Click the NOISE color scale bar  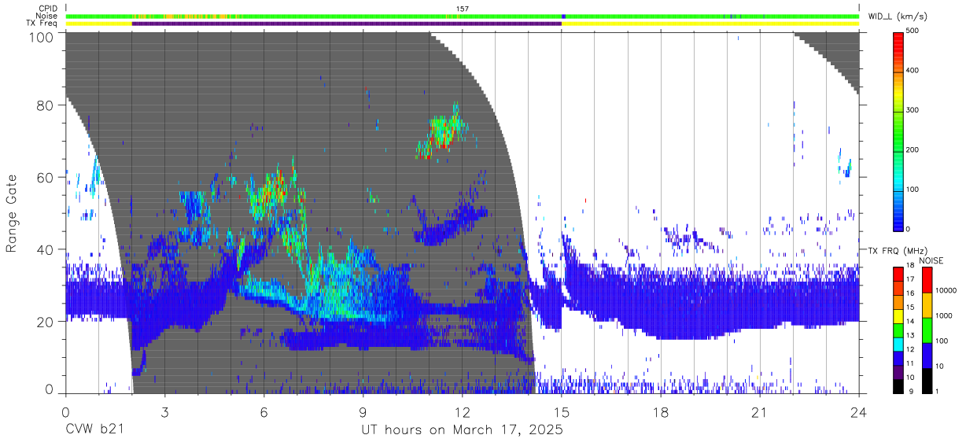[x=927, y=330]
